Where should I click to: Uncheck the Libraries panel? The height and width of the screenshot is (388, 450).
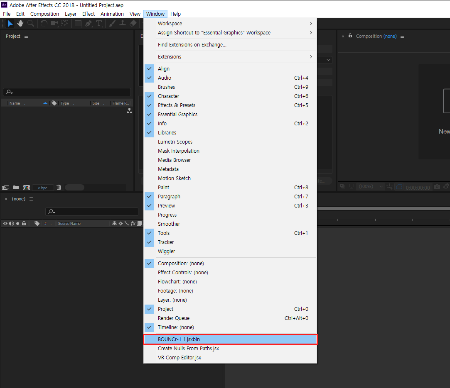coord(230,133)
